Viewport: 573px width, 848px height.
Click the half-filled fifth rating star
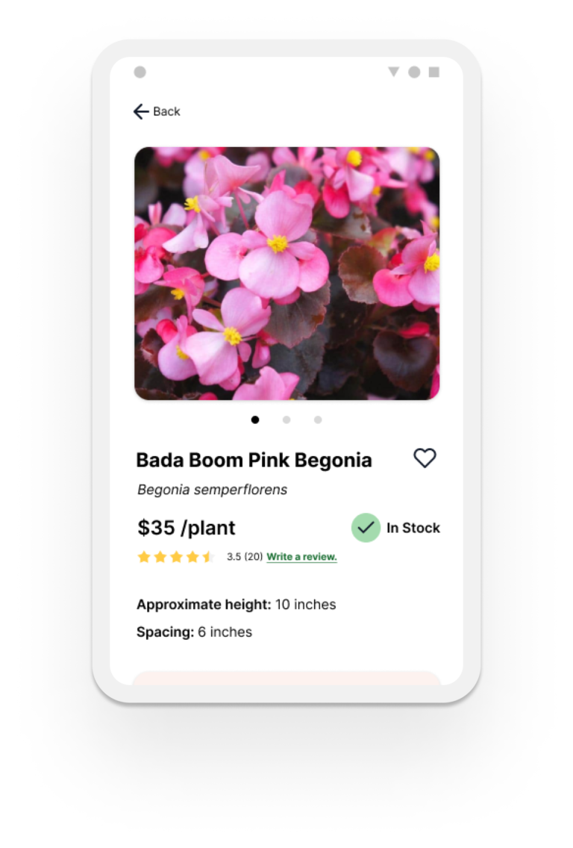tap(209, 557)
